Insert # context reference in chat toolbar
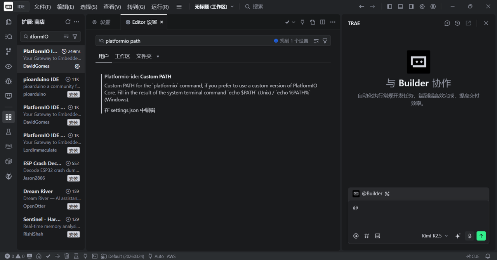Image resolution: width=497 pixels, height=260 pixels. (x=367, y=236)
